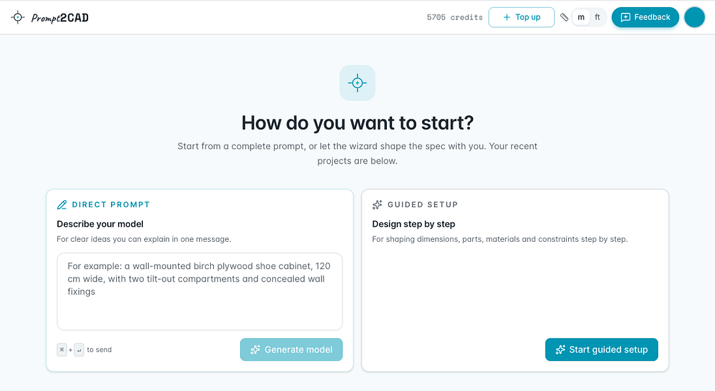Click the Prompt2CAD wordmark

click(x=60, y=18)
